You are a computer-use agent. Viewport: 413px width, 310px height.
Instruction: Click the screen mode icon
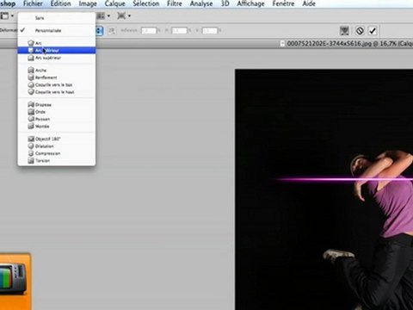tap(121, 15)
